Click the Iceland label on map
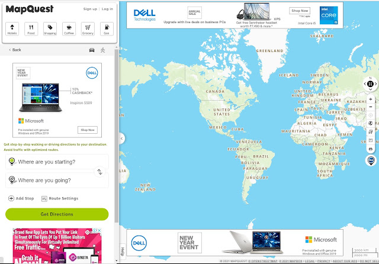The height and width of the screenshot is (264, 379). pyautogui.click(x=289, y=75)
